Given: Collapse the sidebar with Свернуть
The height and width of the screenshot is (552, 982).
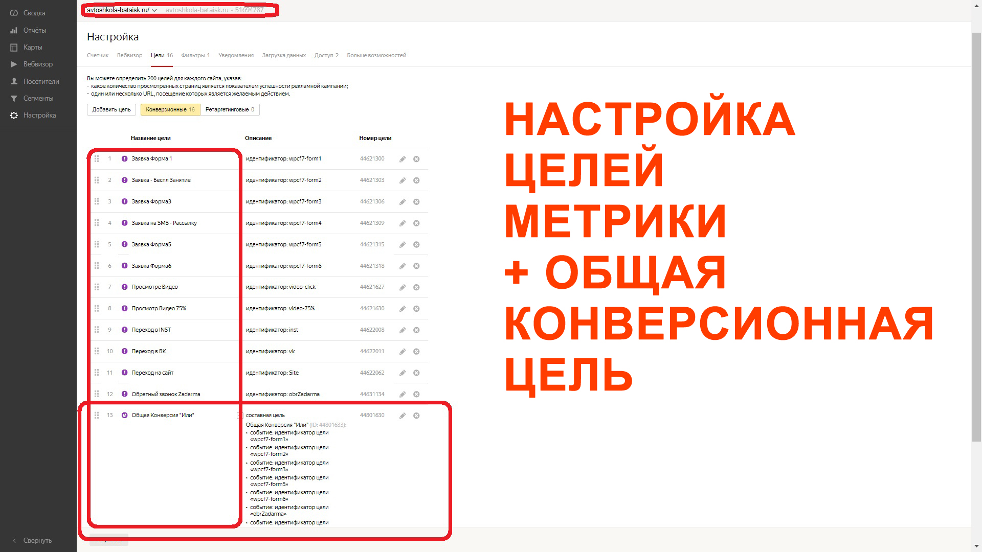Looking at the screenshot, I should [x=32, y=540].
